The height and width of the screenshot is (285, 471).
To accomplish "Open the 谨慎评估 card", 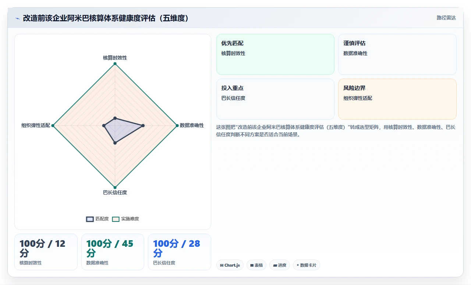I will [397, 54].
